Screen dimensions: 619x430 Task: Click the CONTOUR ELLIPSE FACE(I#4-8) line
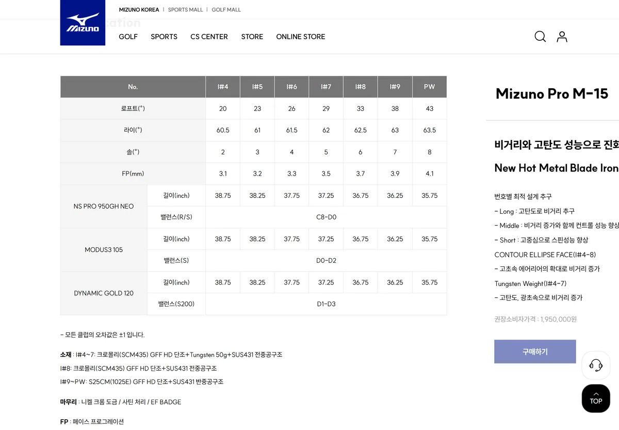pyautogui.click(x=545, y=254)
